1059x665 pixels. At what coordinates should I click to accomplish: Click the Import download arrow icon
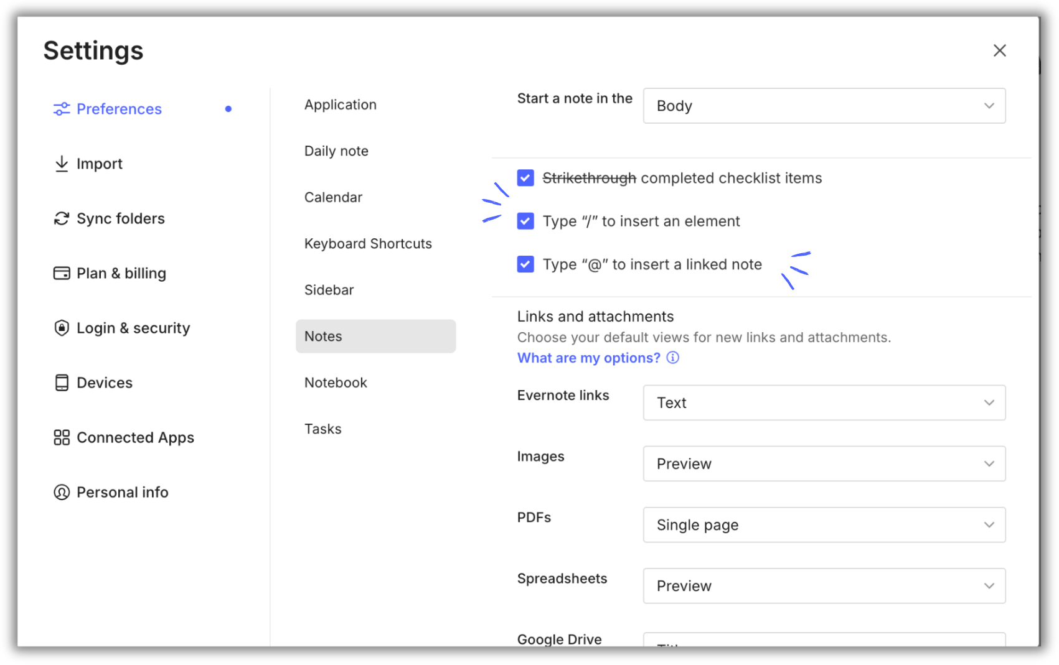coord(61,164)
